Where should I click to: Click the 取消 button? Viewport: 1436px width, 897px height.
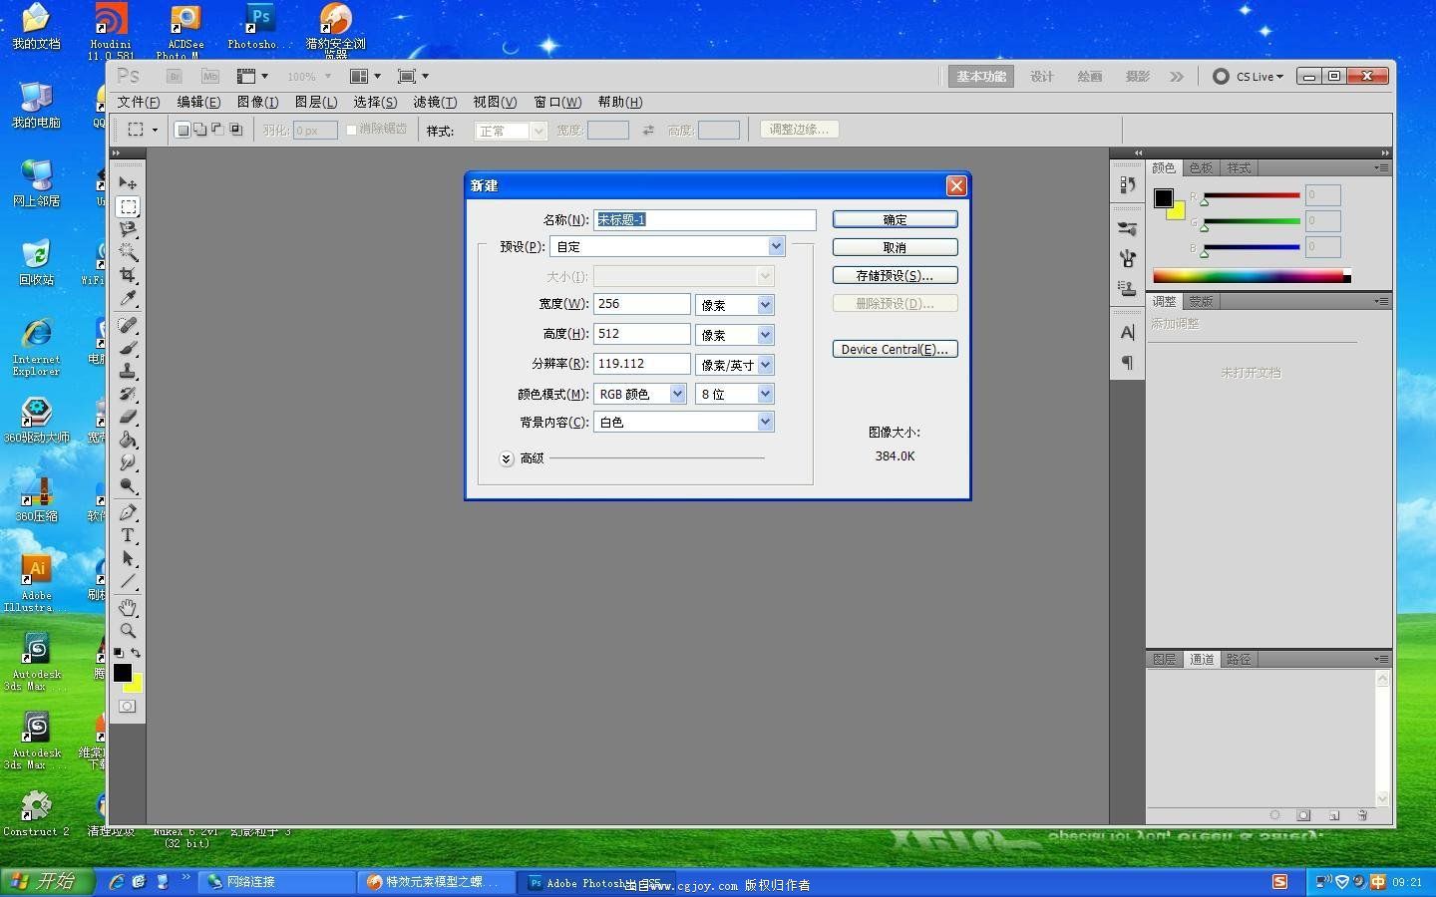coord(896,247)
